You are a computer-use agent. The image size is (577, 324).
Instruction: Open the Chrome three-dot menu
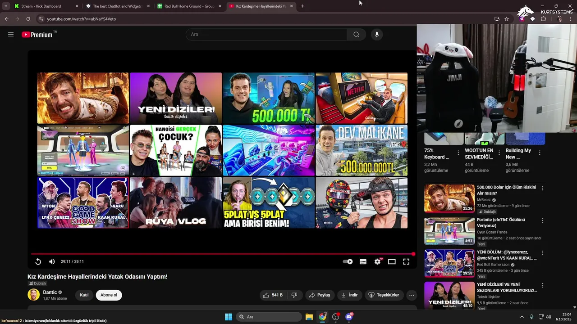pos(571,19)
